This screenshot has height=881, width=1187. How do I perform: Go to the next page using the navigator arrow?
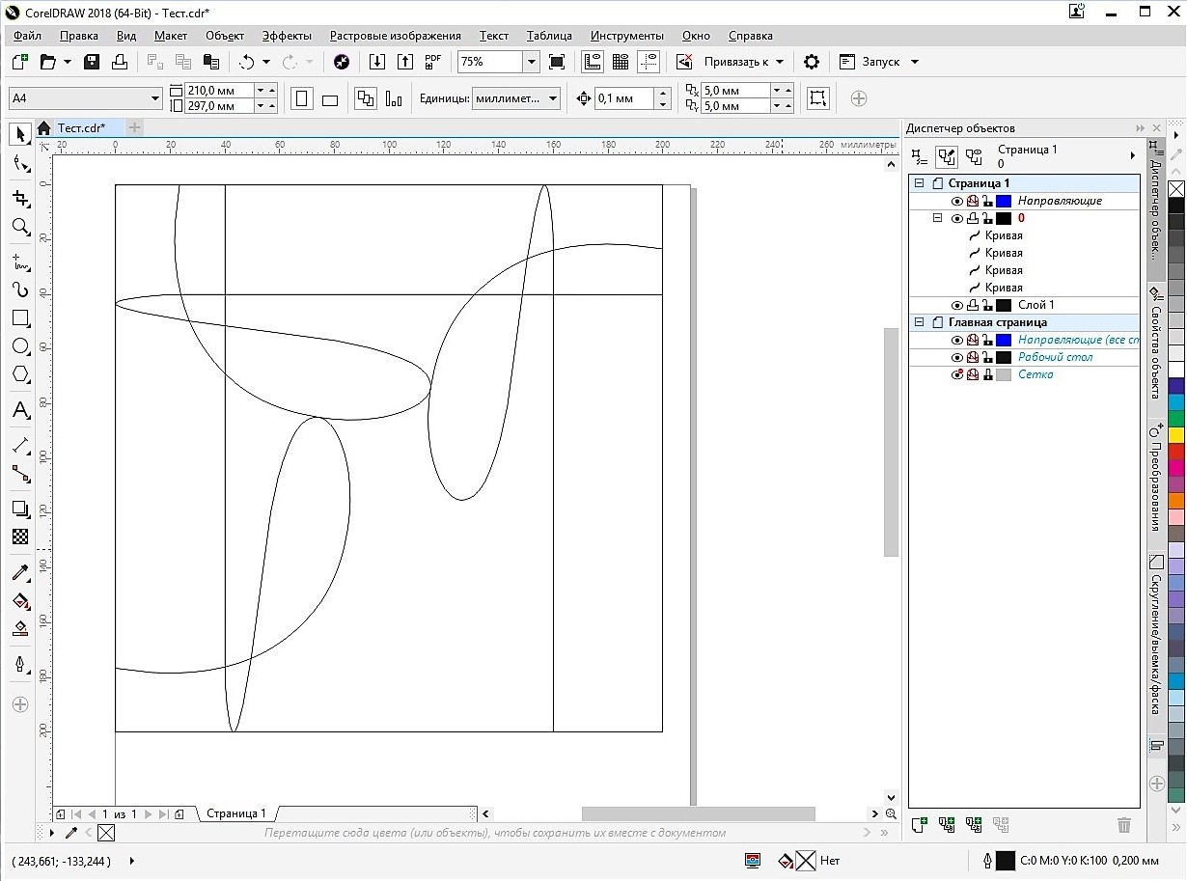pyautogui.click(x=149, y=814)
